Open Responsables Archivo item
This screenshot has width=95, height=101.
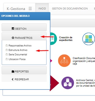pos(20,46)
